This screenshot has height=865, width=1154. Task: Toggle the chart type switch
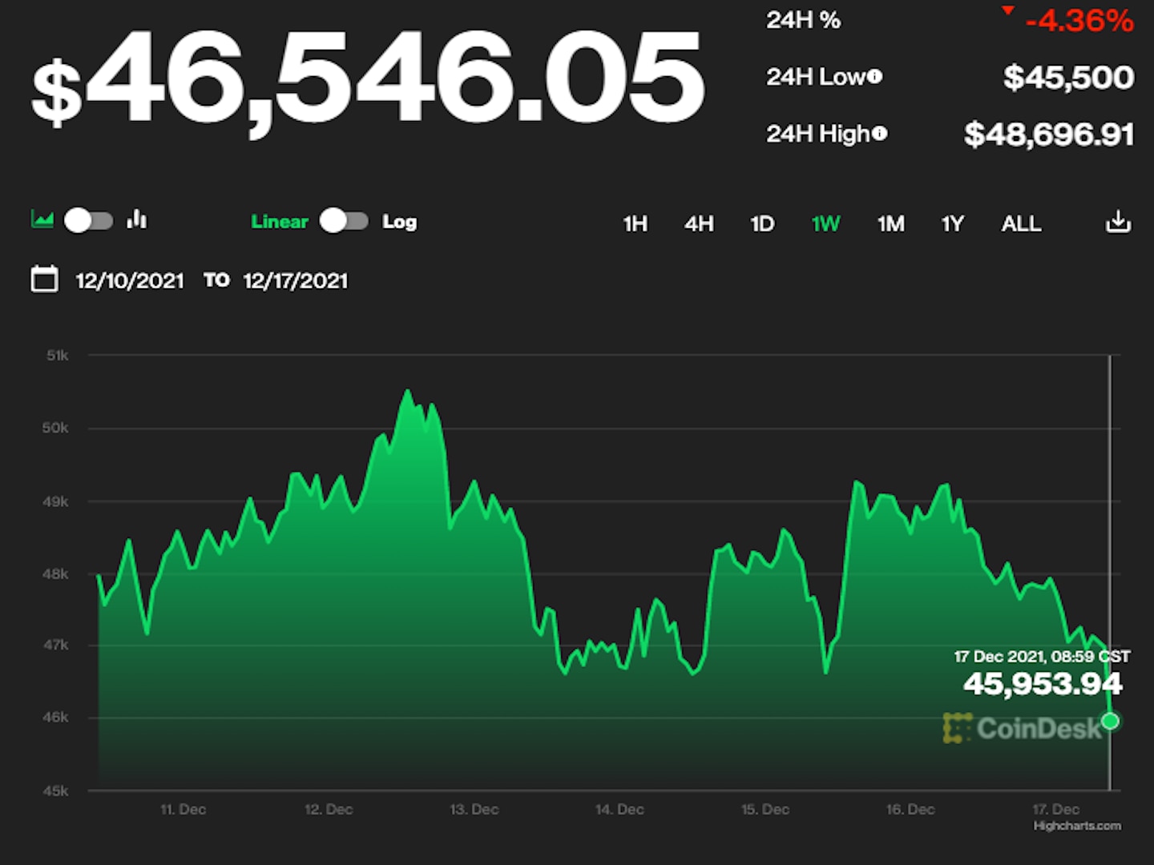tap(88, 220)
